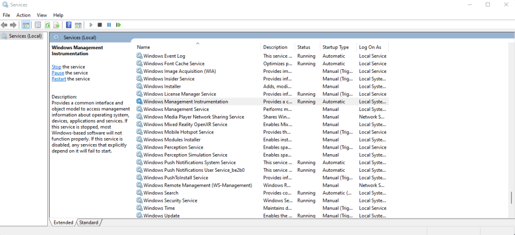The image size is (515, 235).
Task: Click the Stop the service link
Action: click(56, 67)
